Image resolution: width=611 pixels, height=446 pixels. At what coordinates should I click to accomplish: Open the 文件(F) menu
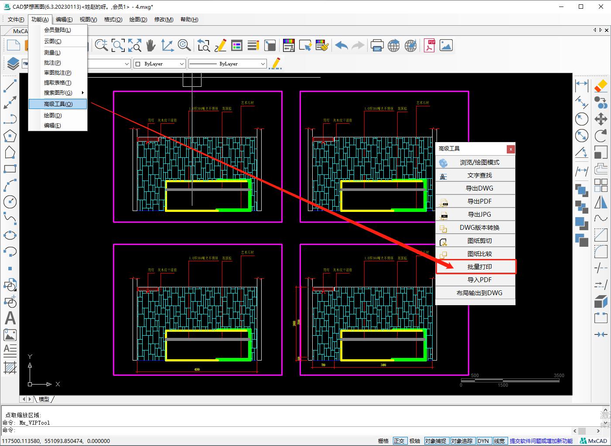[x=16, y=20]
